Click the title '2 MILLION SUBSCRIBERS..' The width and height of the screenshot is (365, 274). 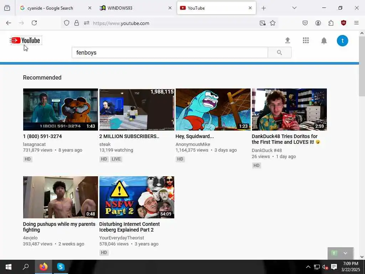[x=129, y=136]
